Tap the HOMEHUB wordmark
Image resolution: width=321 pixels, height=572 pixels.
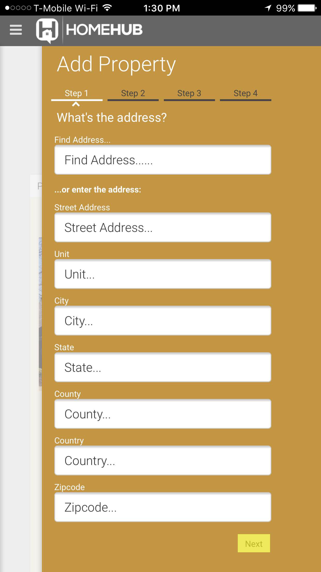pos(104,30)
